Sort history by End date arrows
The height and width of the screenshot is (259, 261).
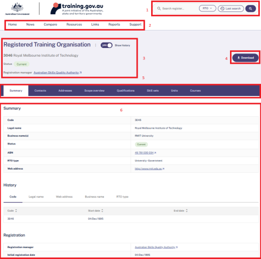[187, 210]
